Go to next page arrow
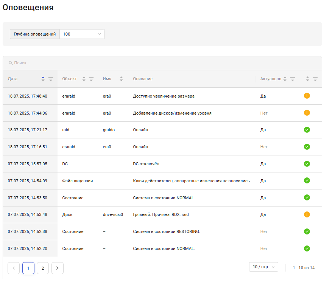 click(x=58, y=268)
